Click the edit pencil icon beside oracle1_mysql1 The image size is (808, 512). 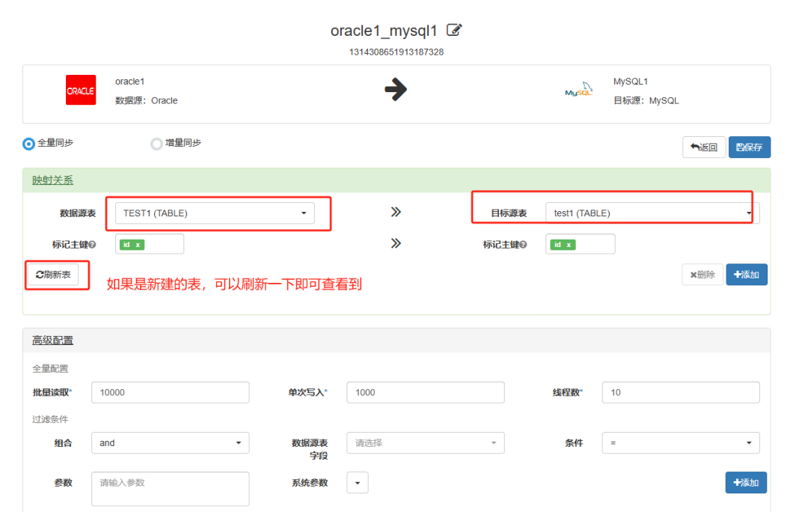click(x=454, y=30)
